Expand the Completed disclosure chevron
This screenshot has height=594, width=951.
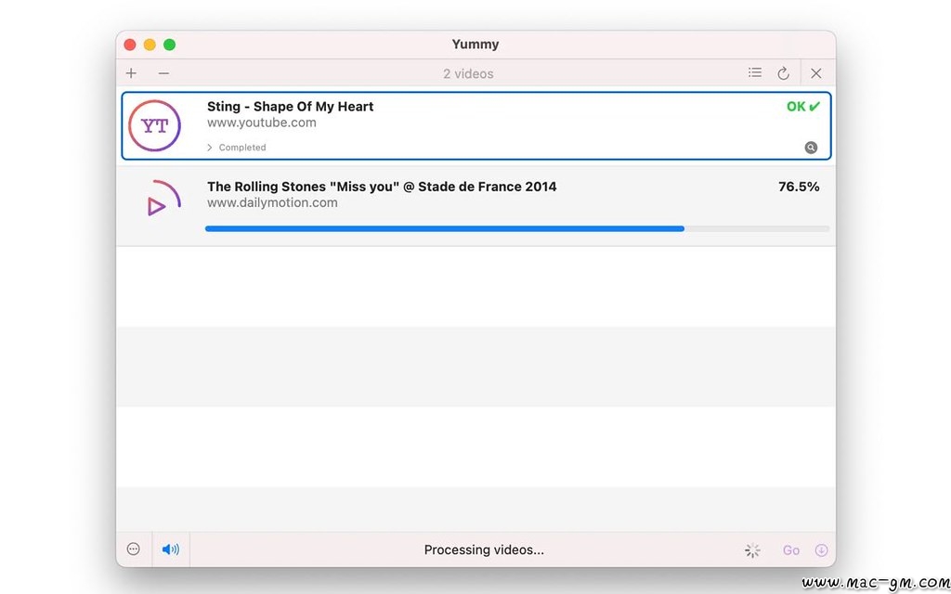209,148
